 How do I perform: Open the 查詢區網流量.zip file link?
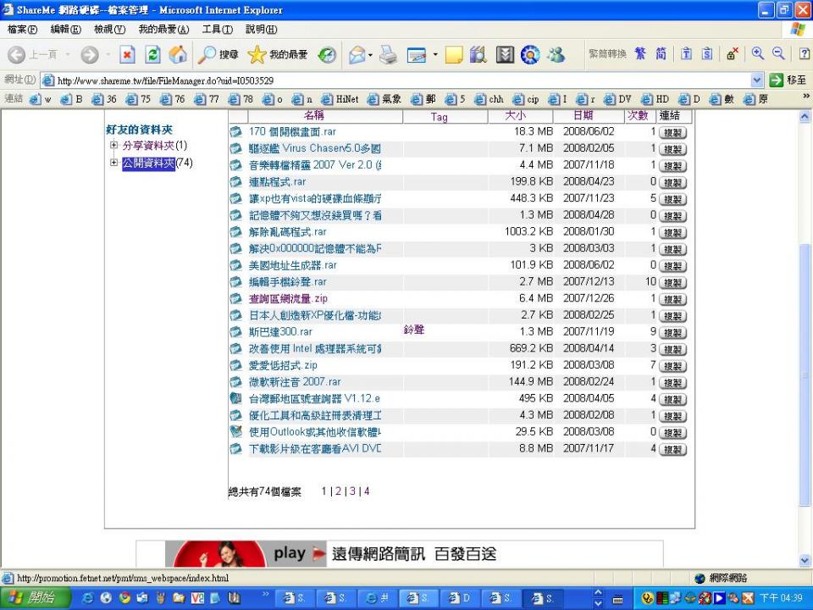pos(288,298)
